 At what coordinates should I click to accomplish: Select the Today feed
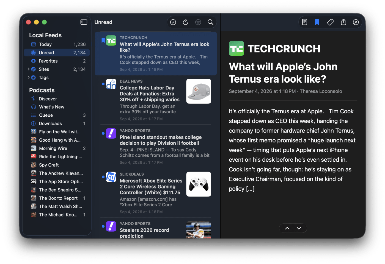57,44
